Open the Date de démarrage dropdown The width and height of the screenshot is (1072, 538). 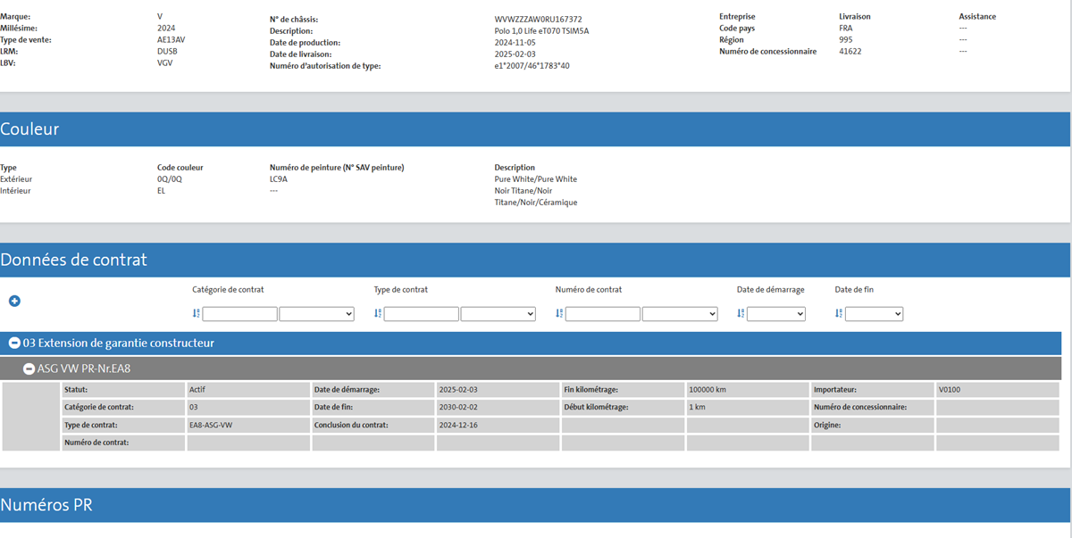tap(775, 314)
